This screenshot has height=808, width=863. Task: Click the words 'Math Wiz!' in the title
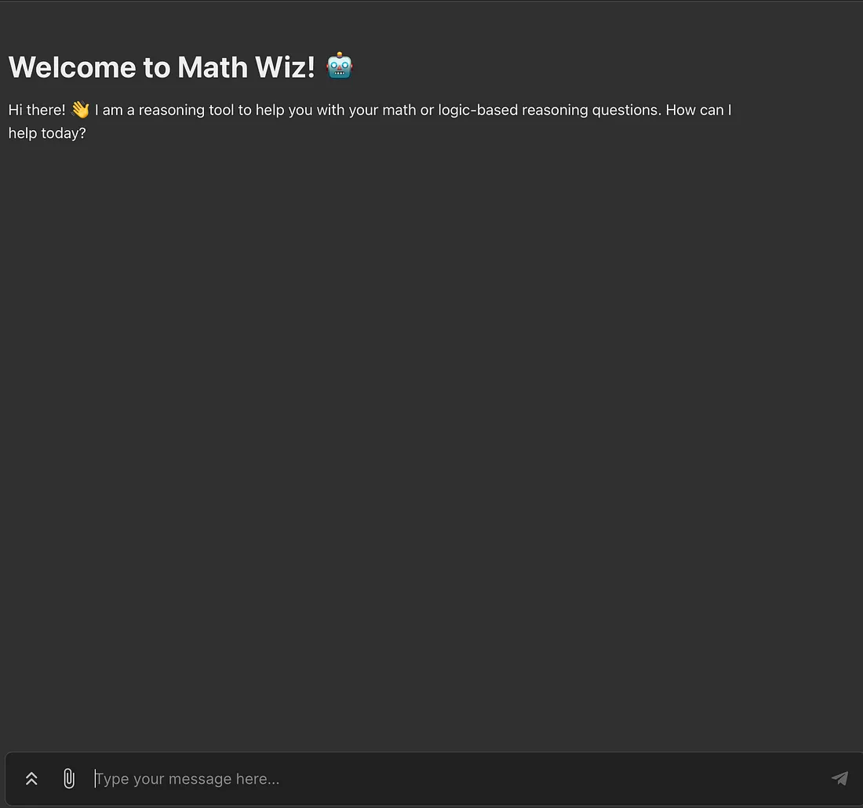pos(246,67)
